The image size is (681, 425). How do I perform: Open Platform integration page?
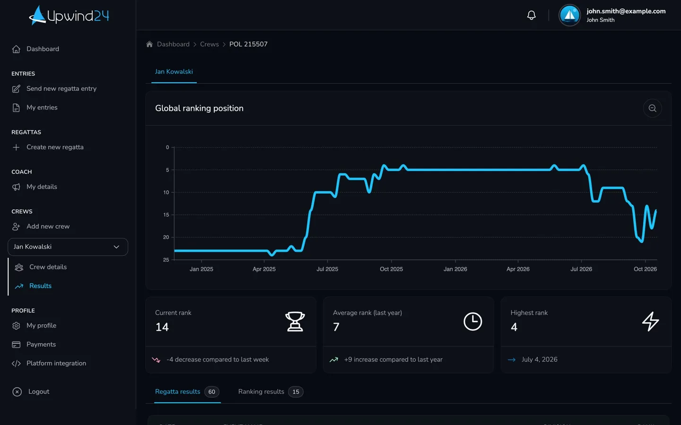56,364
